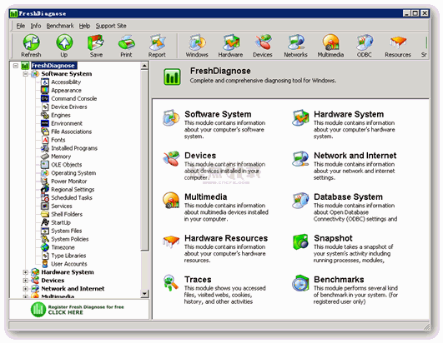The width and height of the screenshot is (443, 343).
Task: Click the Traces heading link
Action: click(198, 279)
